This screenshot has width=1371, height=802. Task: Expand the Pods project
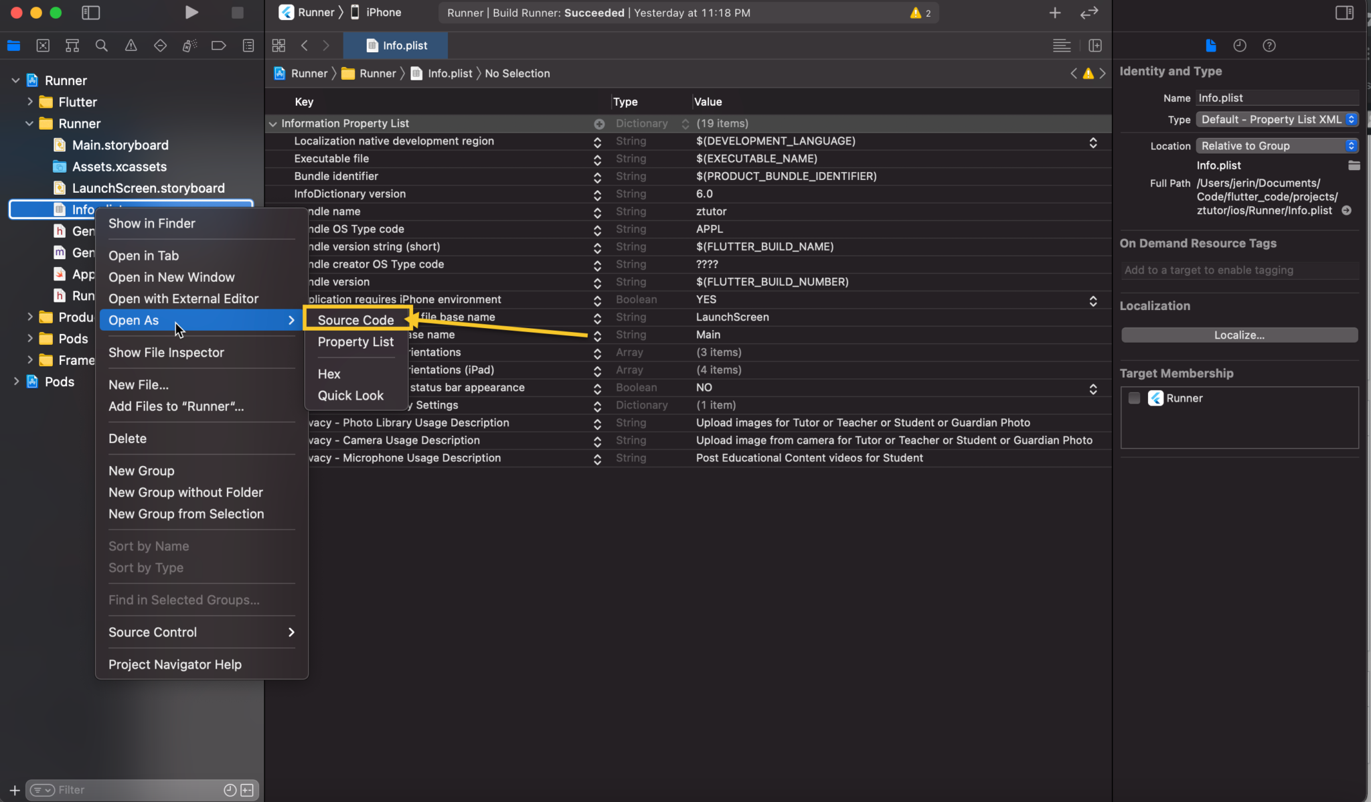click(16, 382)
